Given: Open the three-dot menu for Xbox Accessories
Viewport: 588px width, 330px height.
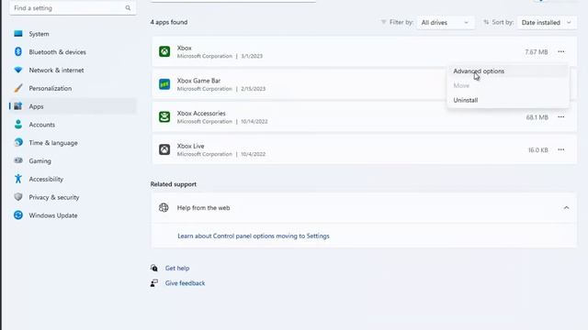Looking at the screenshot, I should coord(560,117).
